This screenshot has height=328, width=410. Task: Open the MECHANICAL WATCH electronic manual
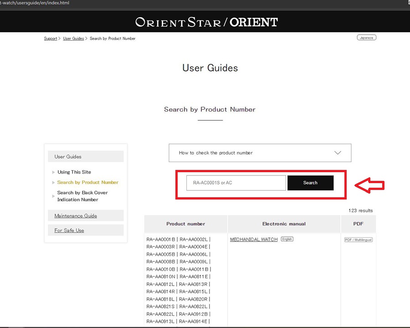tap(254, 239)
